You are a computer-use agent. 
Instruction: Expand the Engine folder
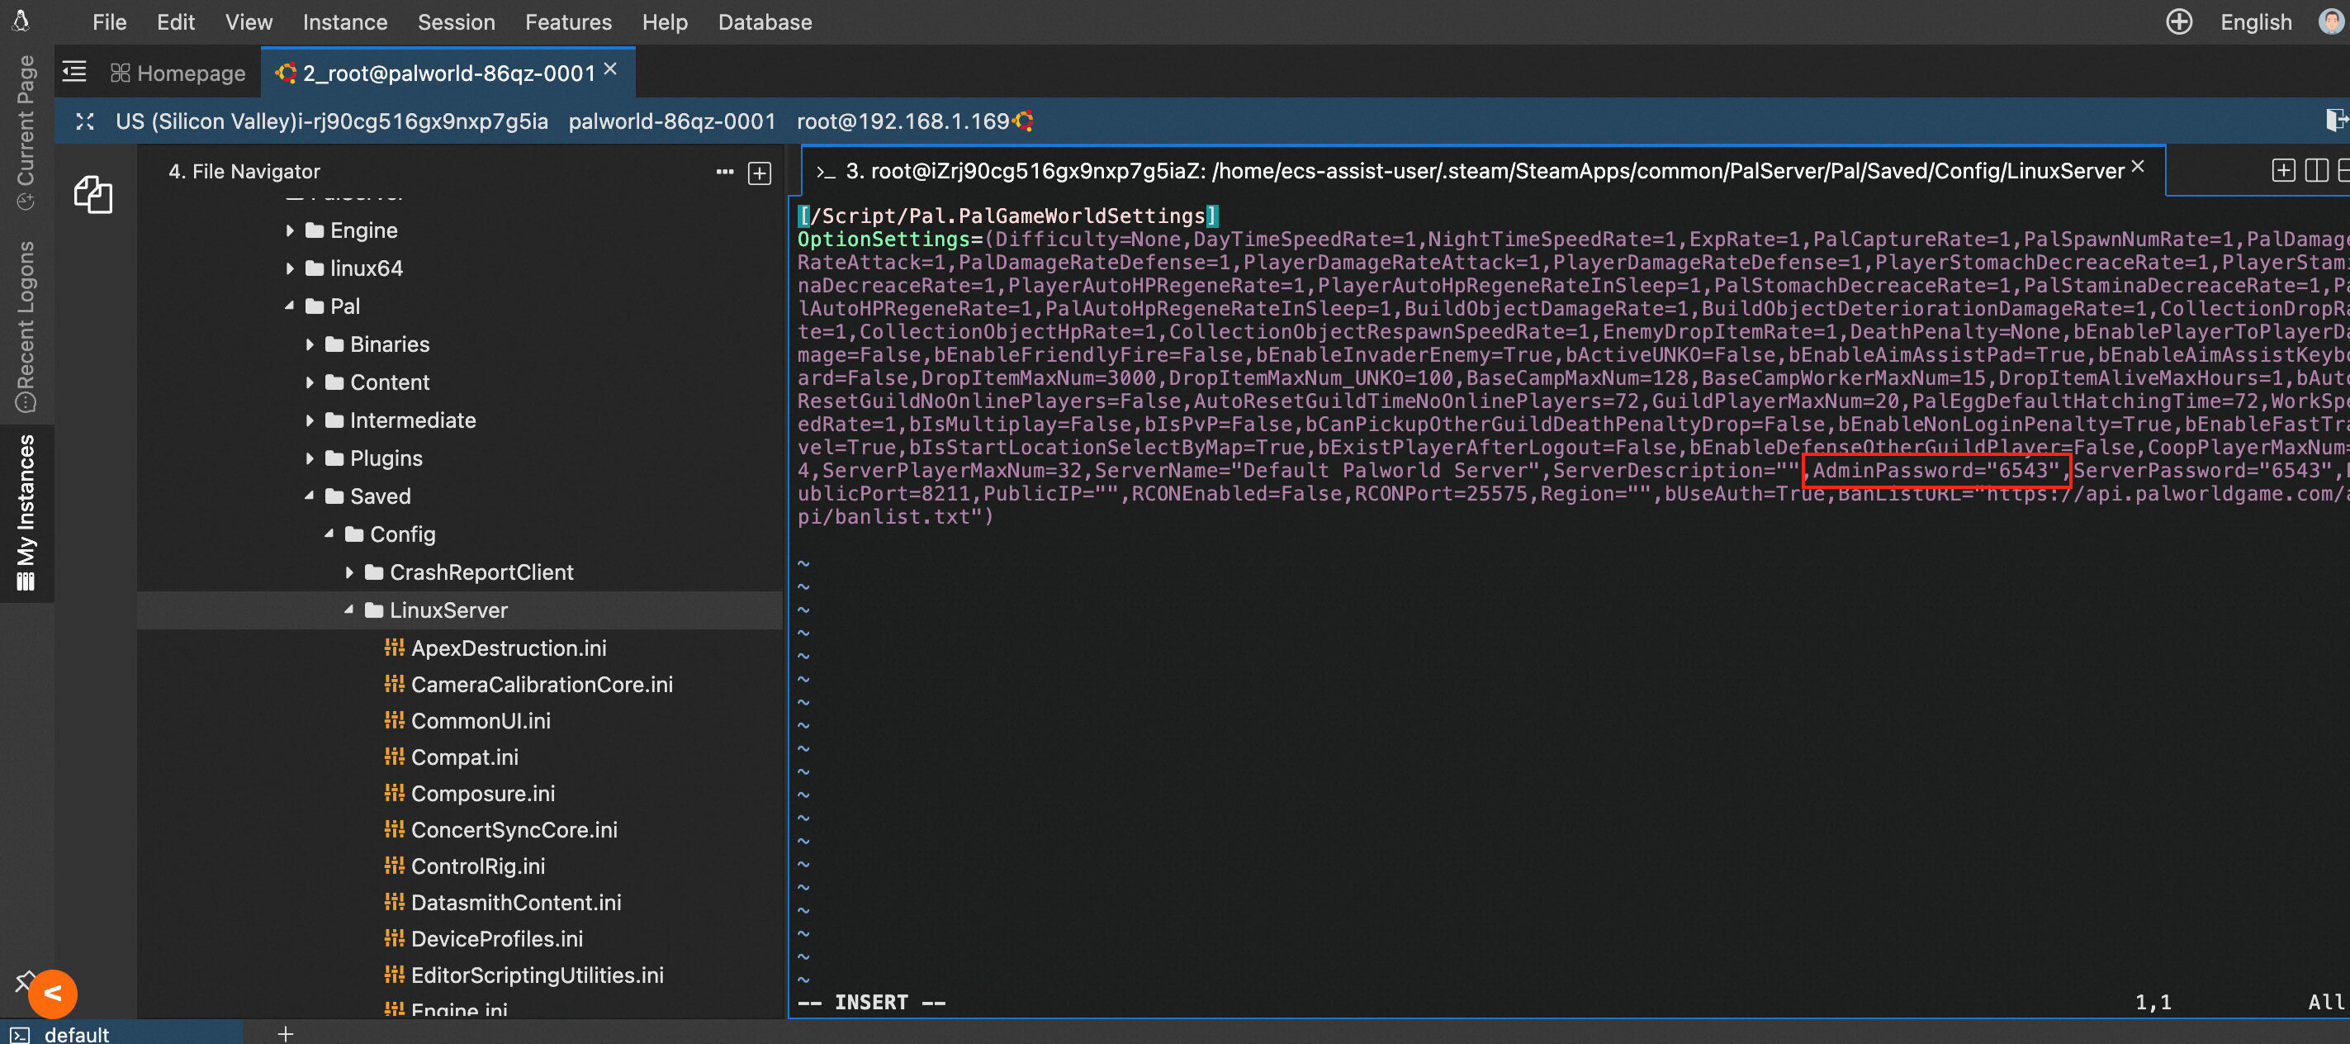pos(289,230)
